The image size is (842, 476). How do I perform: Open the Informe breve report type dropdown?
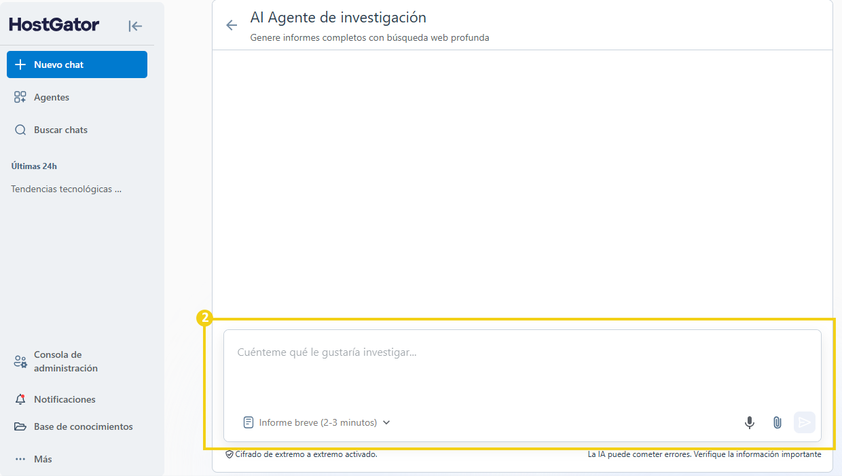316,422
